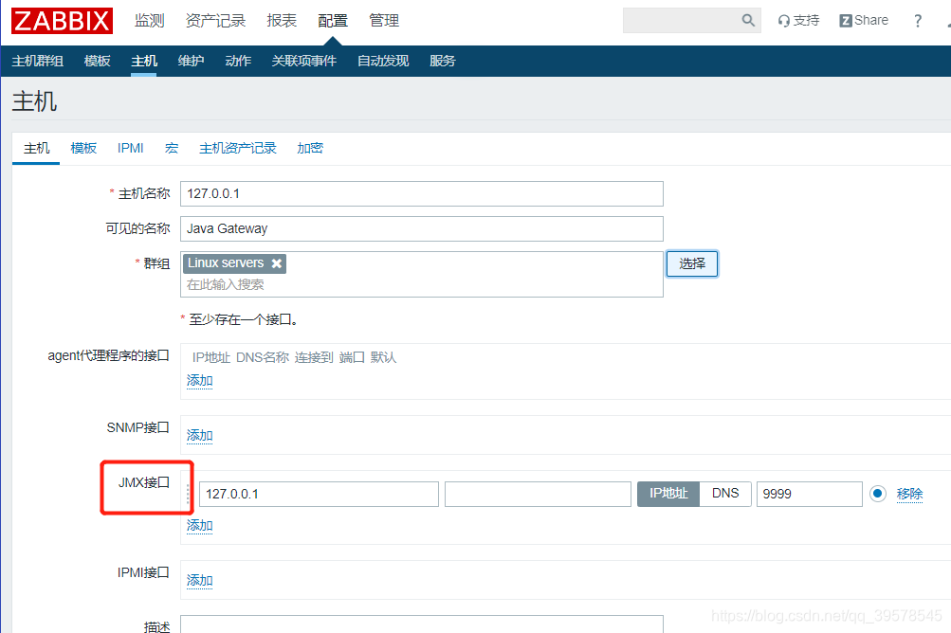Screen dimensions: 951x633
Task: Go to 动作 submenu
Action: click(238, 61)
